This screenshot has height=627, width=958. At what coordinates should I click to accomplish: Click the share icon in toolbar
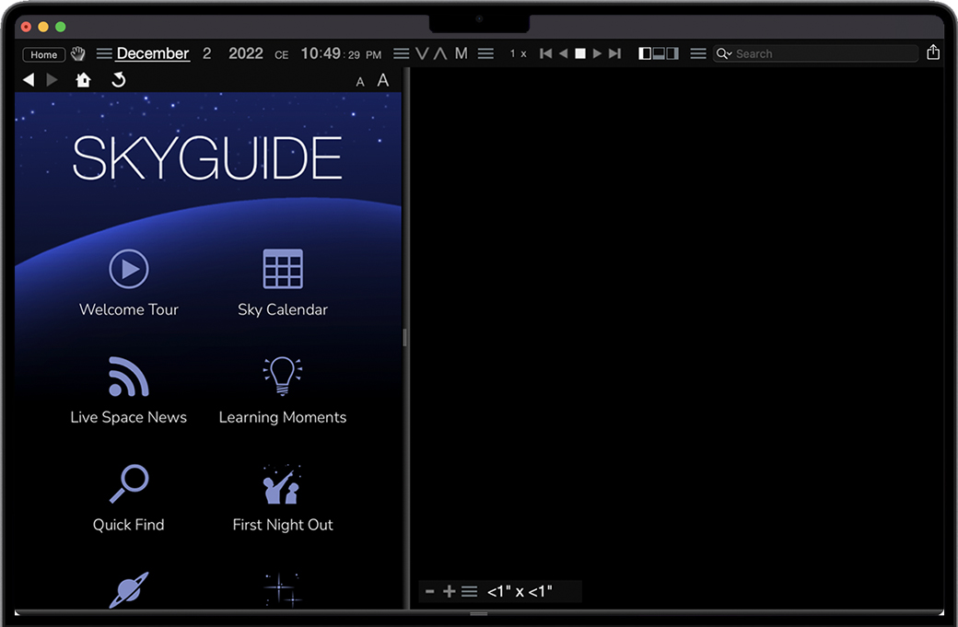[x=933, y=53]
